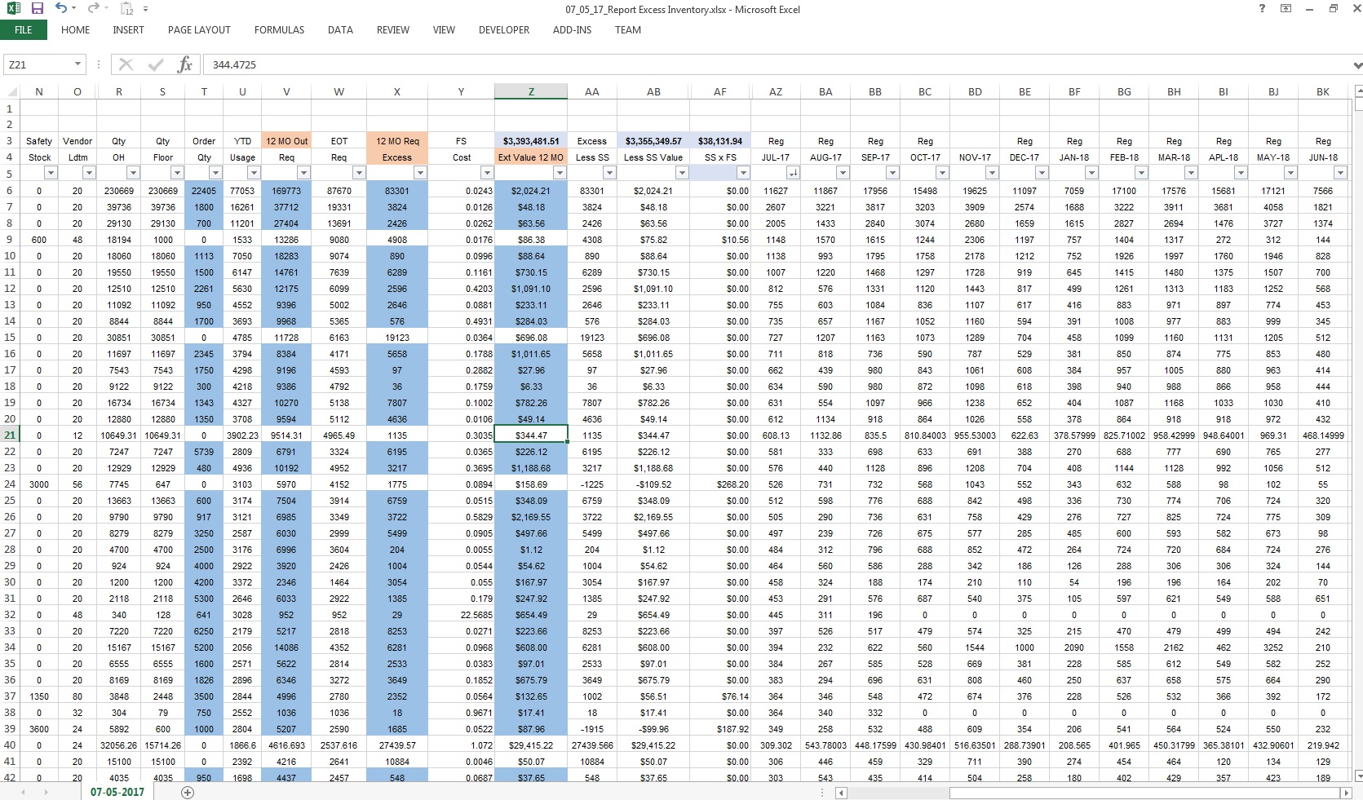This screenshot has height=800, width=1363.
Task: Switch to the REVIEW ribbon tab
Action: click(x=393, y=30)
